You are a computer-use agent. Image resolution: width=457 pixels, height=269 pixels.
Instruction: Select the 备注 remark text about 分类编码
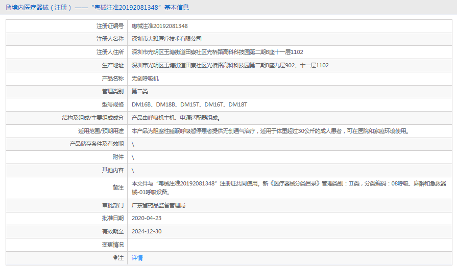pos(289,188)
